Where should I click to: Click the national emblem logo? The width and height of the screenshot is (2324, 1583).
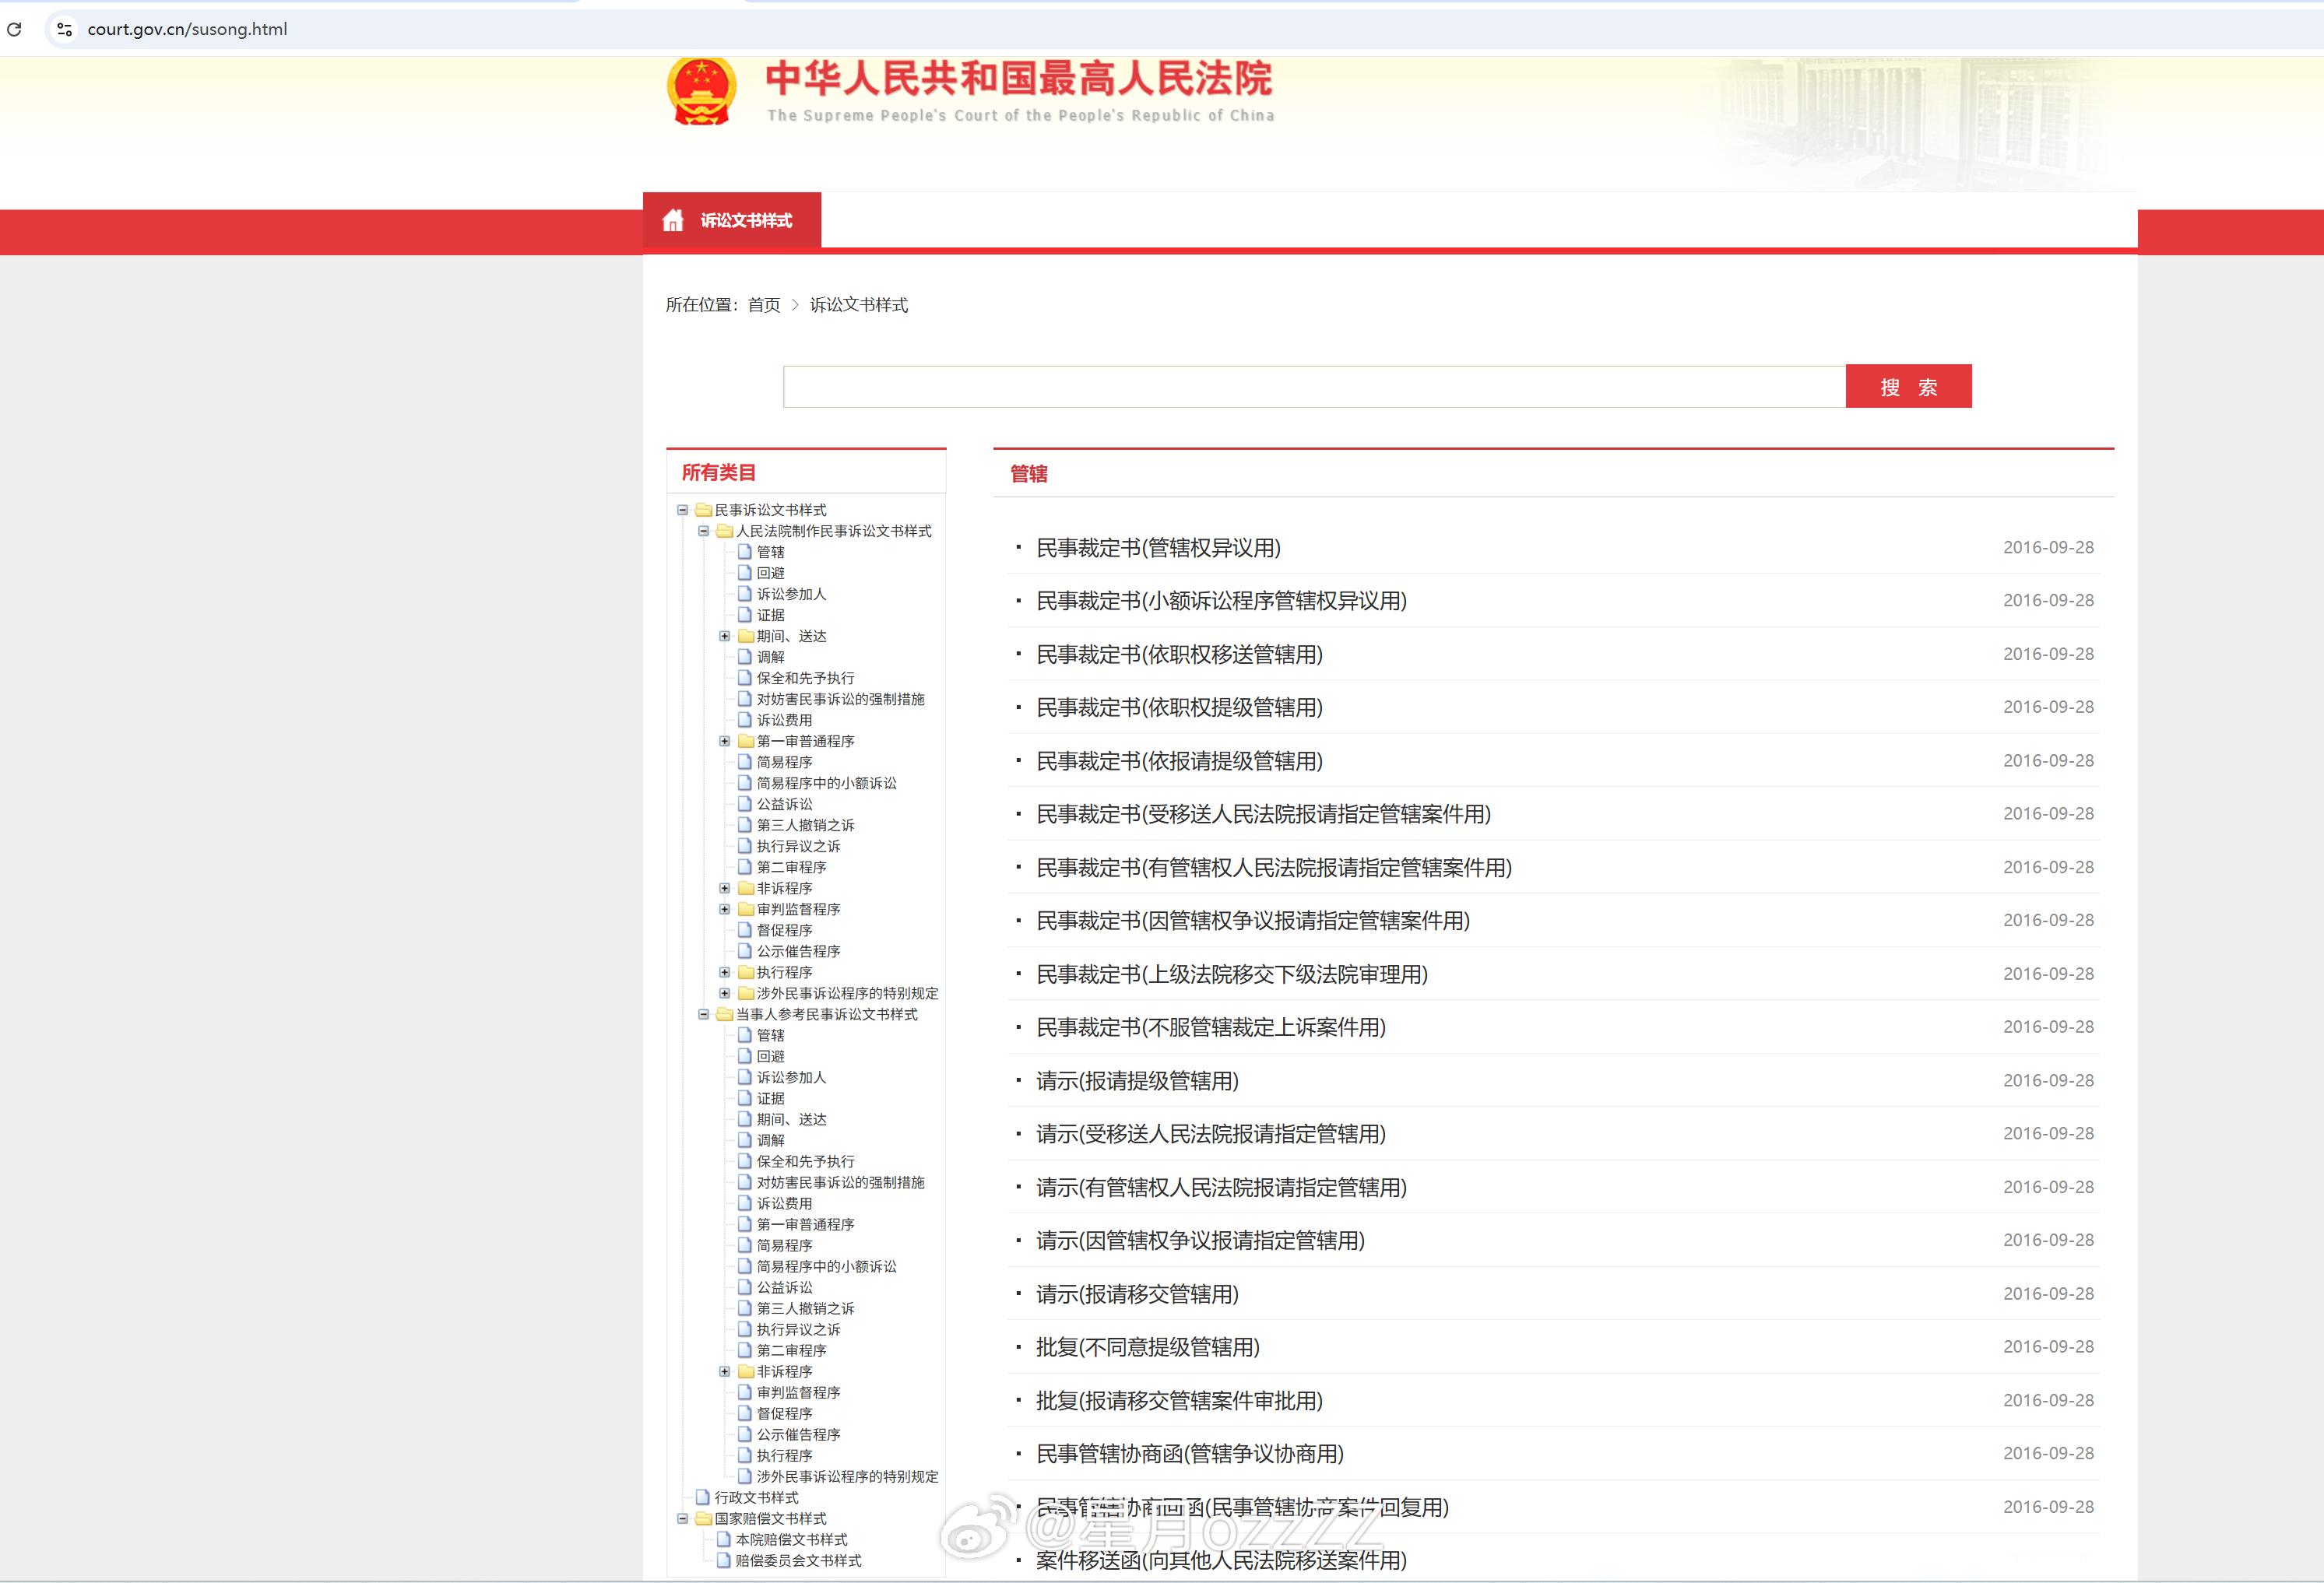tap(701, 91)
